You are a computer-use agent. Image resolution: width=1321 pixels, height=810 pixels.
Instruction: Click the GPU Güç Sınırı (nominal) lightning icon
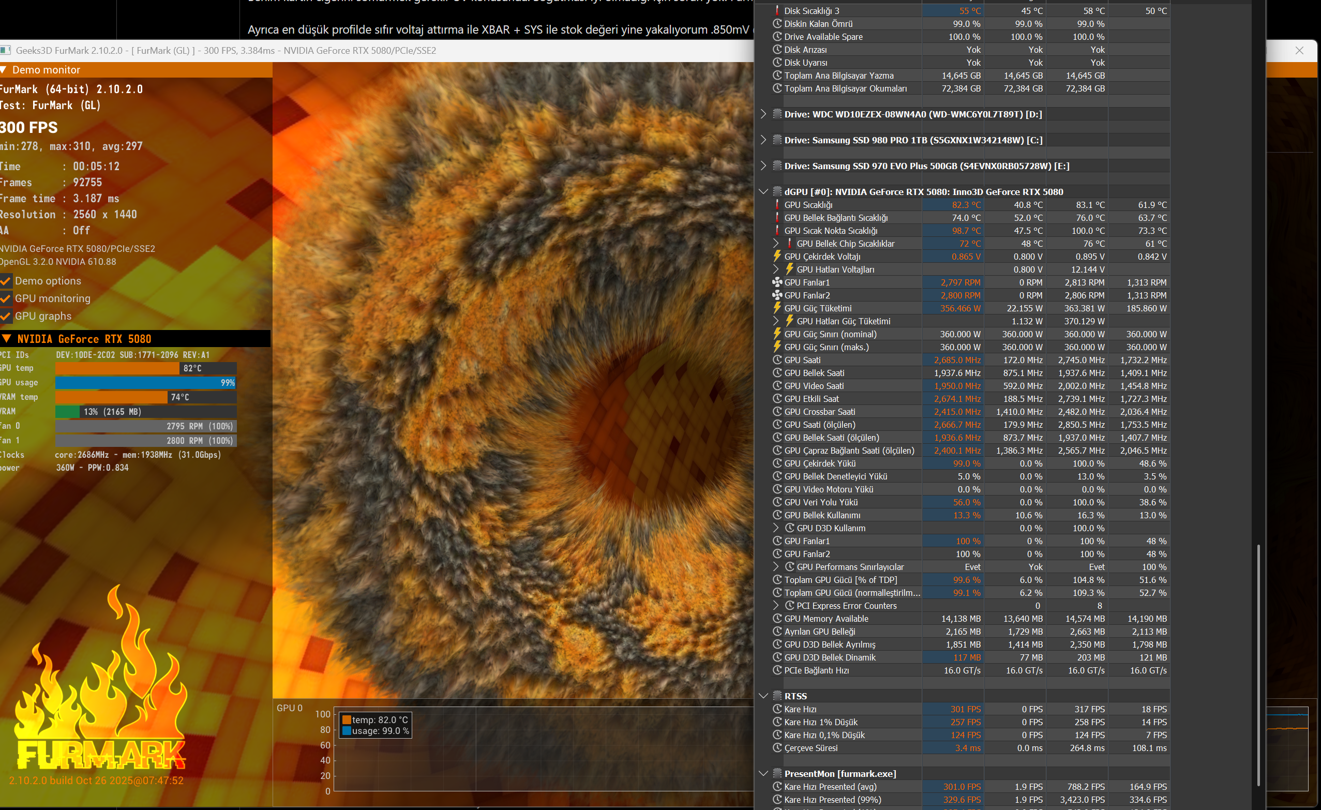coord(777,334)
